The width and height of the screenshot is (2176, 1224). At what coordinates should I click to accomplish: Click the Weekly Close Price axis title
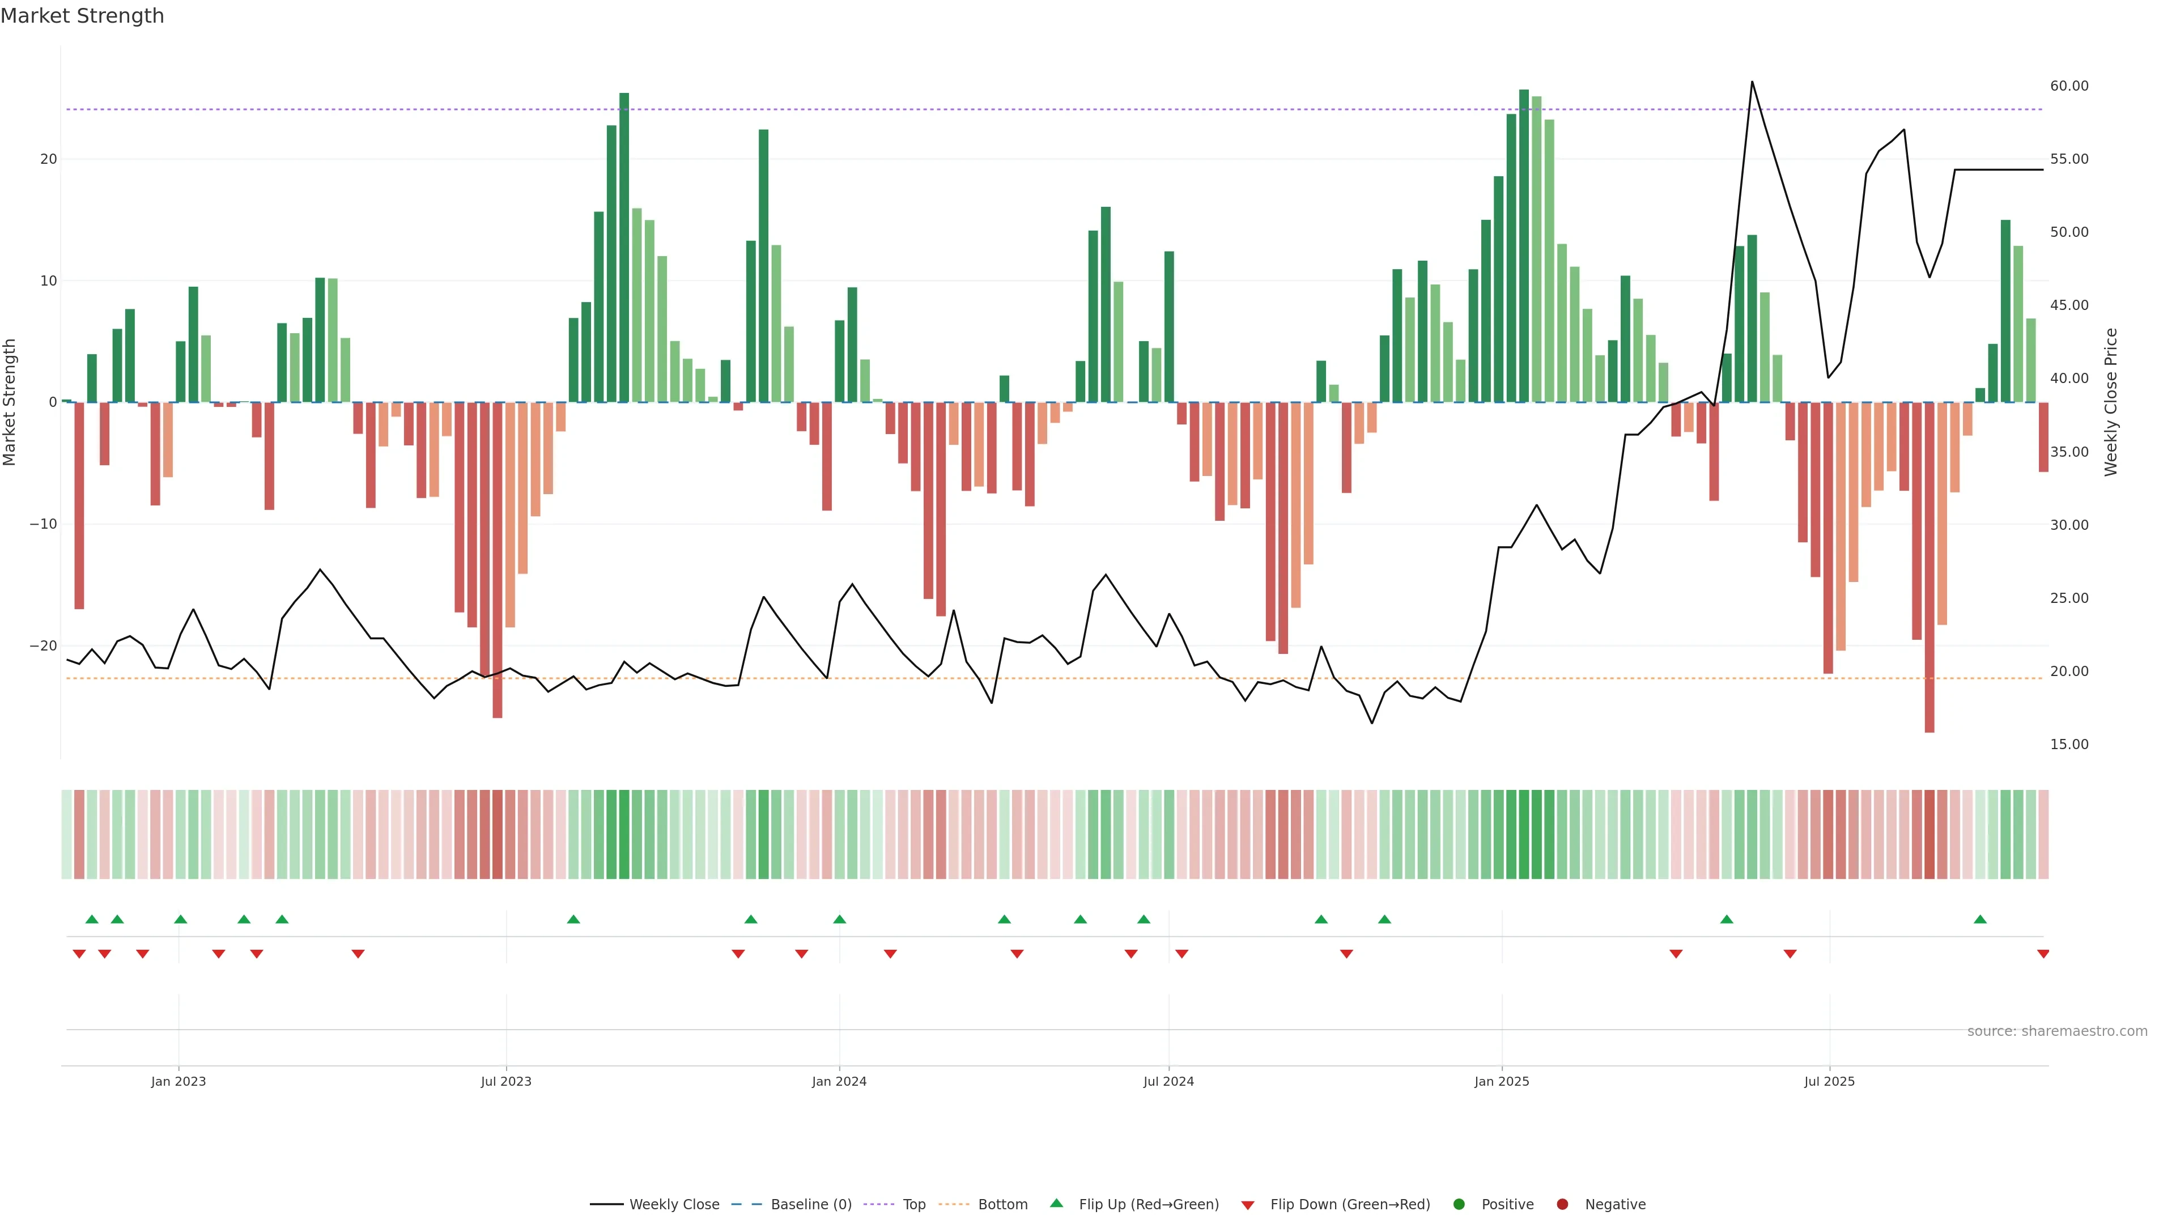2111,402
